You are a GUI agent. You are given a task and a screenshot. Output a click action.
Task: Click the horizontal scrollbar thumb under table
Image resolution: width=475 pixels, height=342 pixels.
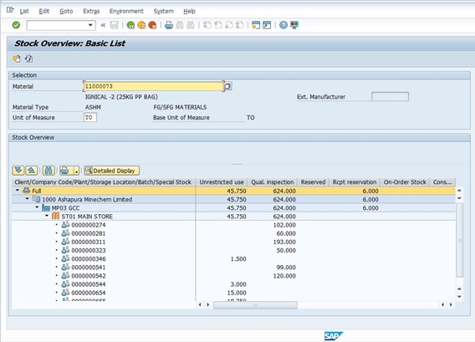[255, 304]
